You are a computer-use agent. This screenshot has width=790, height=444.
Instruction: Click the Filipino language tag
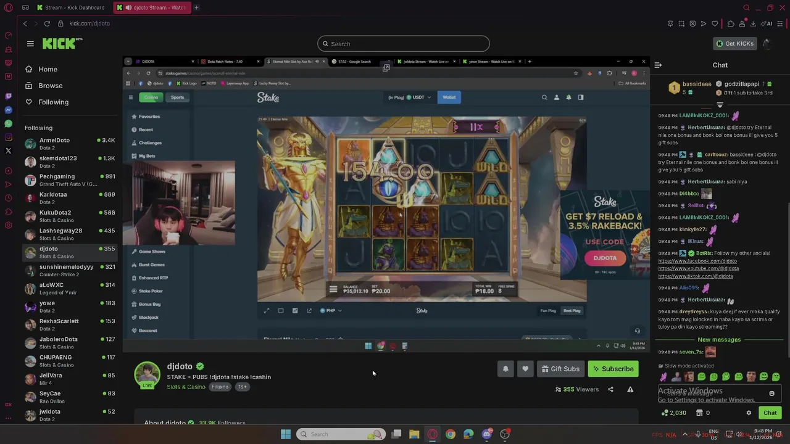220,387
